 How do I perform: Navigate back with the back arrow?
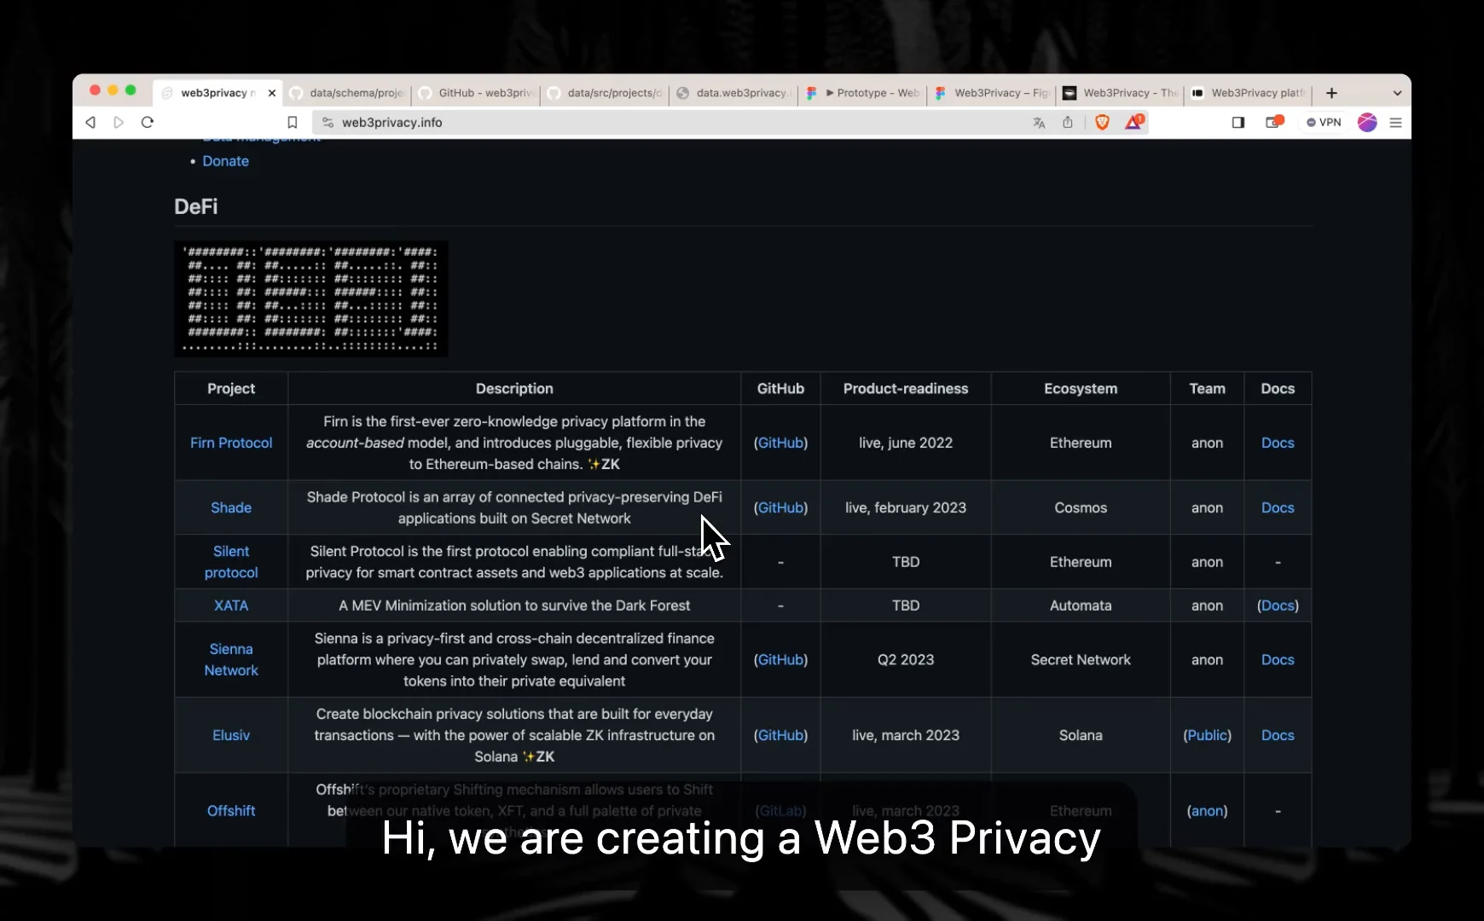90,122
